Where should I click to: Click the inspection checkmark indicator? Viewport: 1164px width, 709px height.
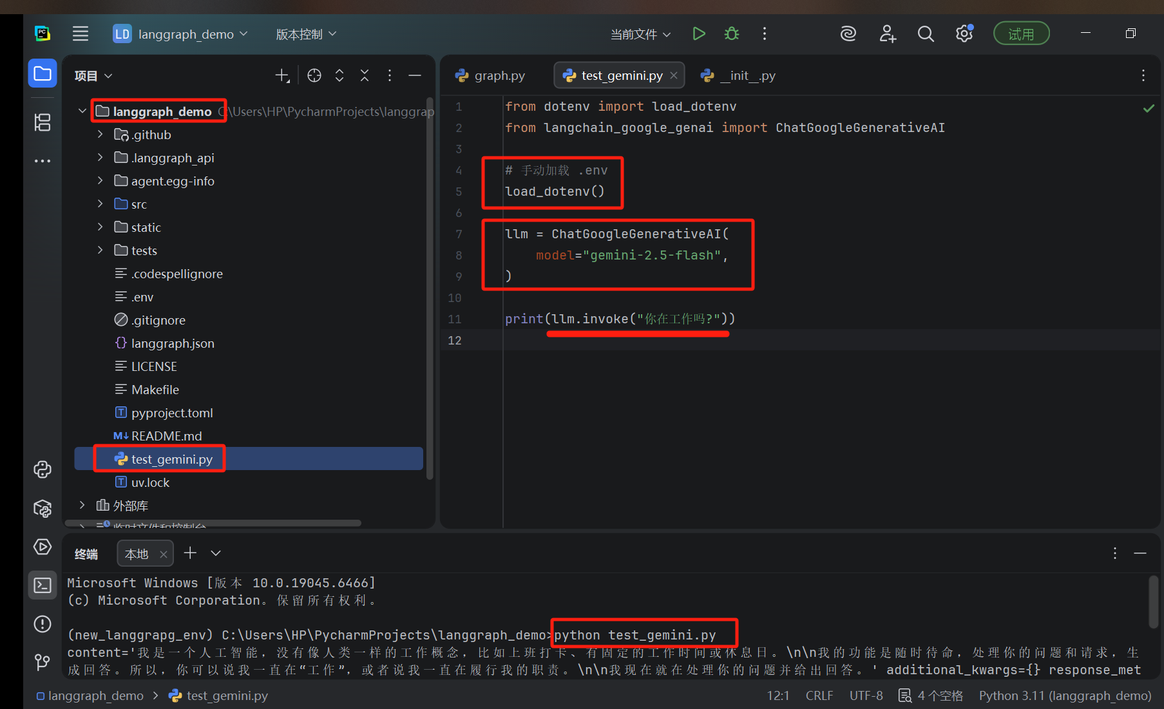tap(1149, 108)
